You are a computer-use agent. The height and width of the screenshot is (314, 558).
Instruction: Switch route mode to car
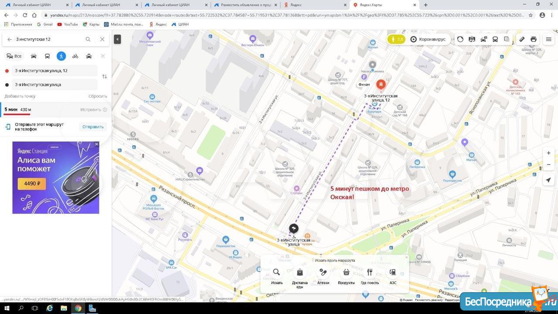coord(34,56)
